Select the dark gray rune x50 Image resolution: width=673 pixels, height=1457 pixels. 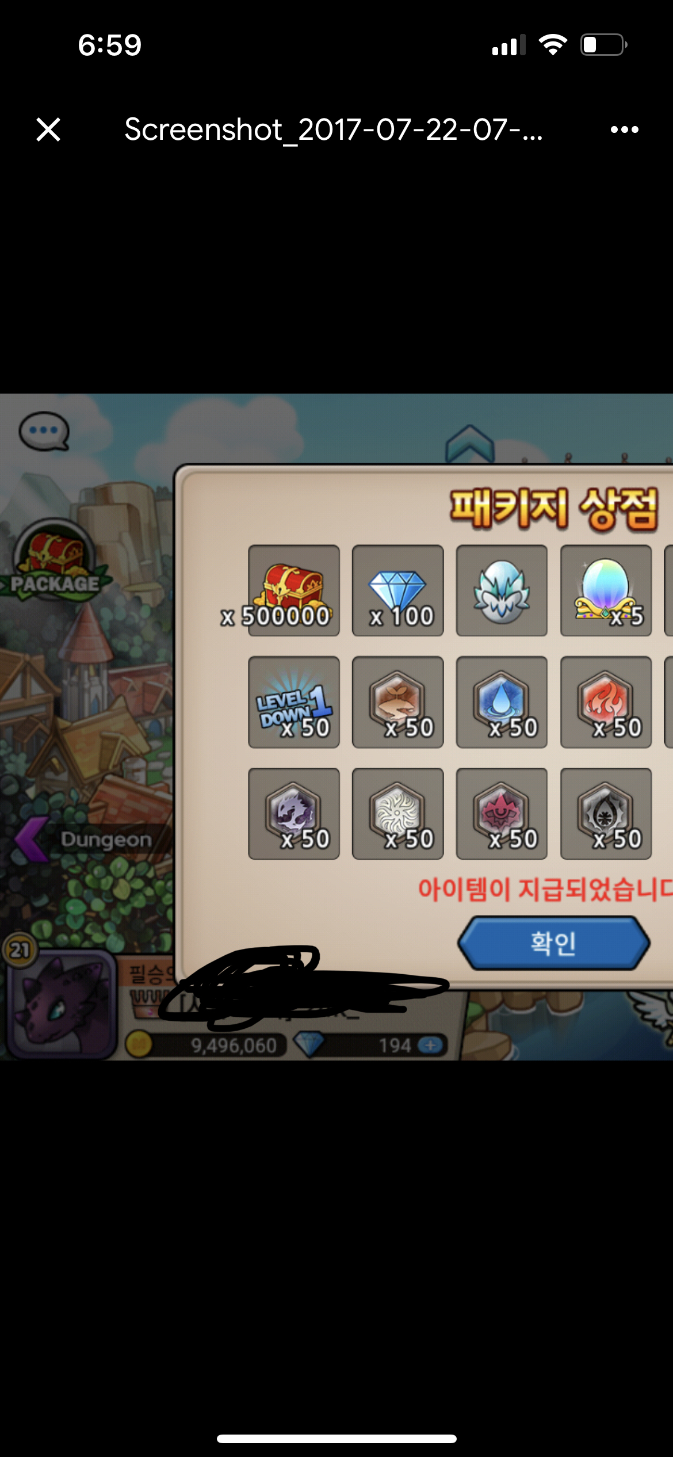[606, 814]
